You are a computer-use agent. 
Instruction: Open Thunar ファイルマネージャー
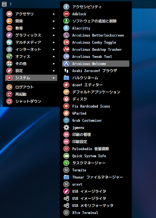(x=96, y=177)
